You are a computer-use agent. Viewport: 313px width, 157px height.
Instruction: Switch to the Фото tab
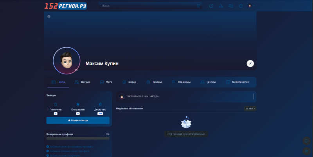[106, 82]
